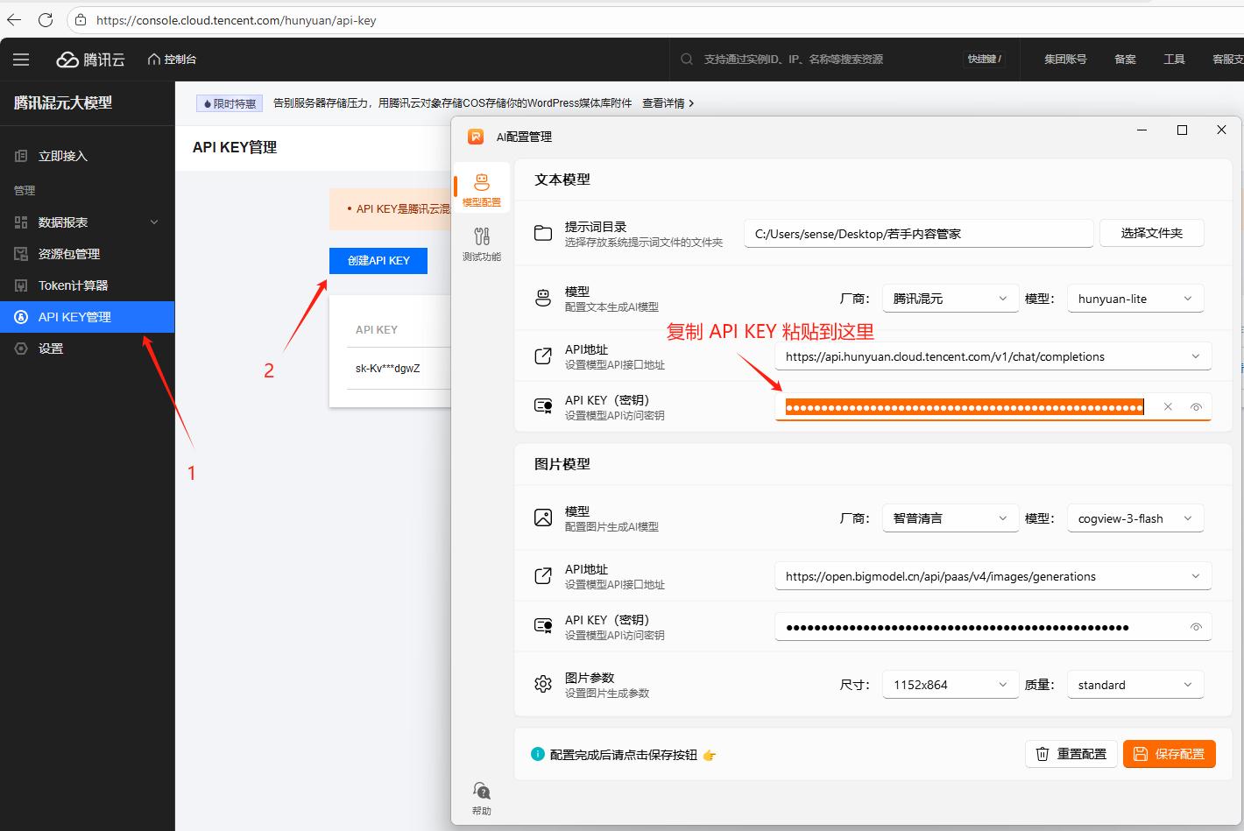The width and height of the screenshot is (1244, 831).
Task: Click the browser refresh icon
Action: click(x=46, y=19)
